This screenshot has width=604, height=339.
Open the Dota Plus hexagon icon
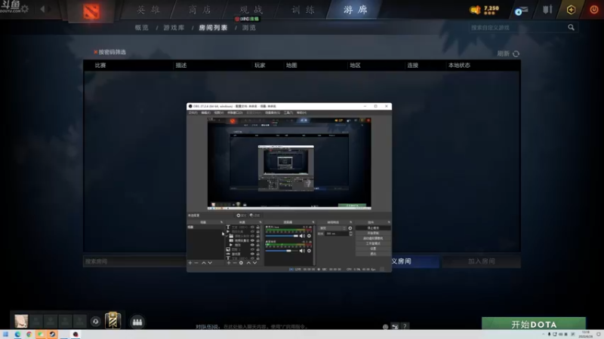pyautogui.click(x=571, y=10)
